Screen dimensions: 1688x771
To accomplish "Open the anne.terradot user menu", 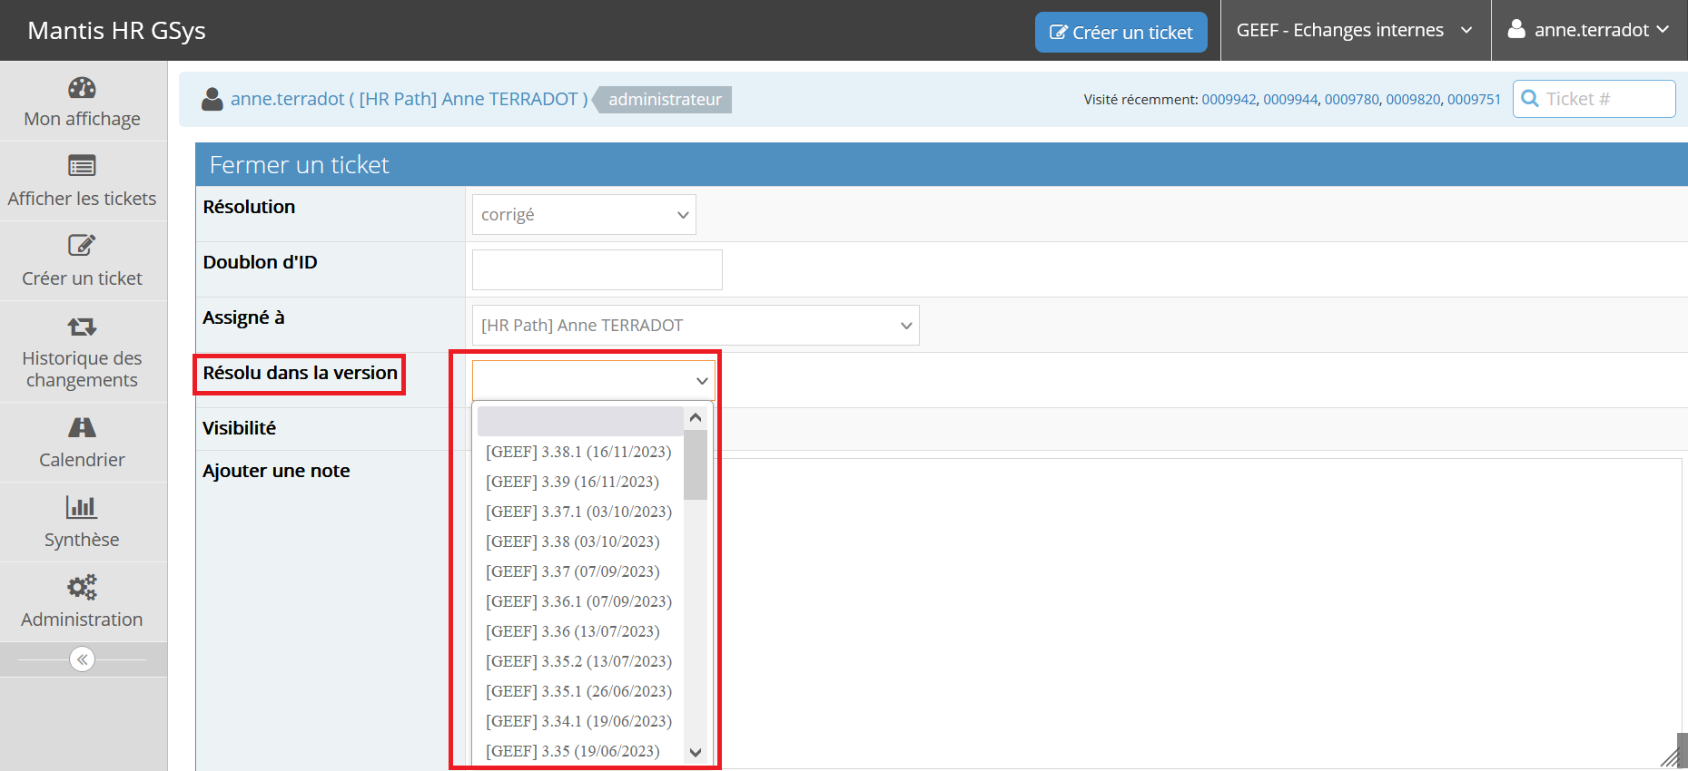I will click(1589, 31).
